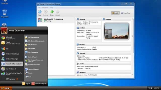161x90 pixels.
Task: Click the OS Type Windows XP text
Action: point(83,24)
